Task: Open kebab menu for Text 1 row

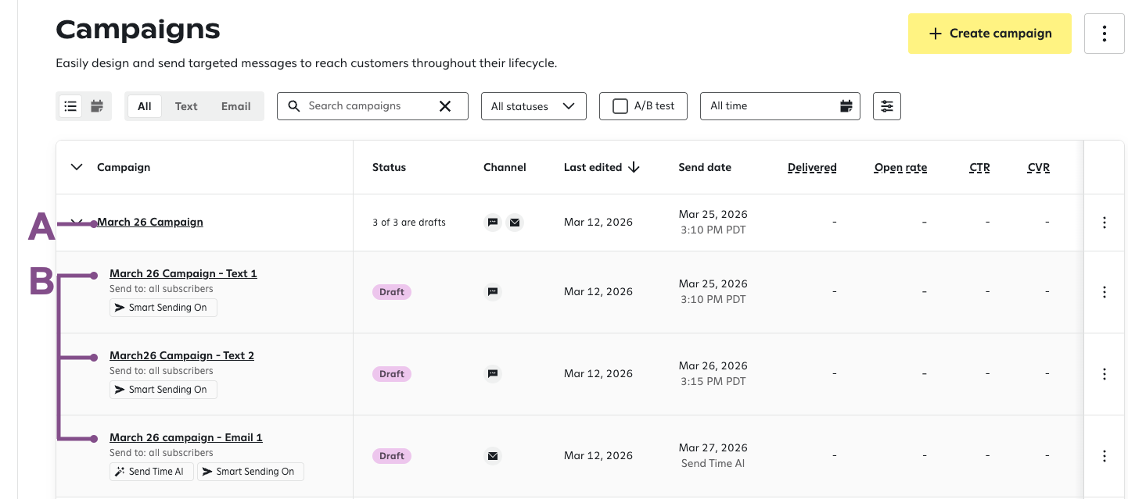Action: click(1104, 292)
